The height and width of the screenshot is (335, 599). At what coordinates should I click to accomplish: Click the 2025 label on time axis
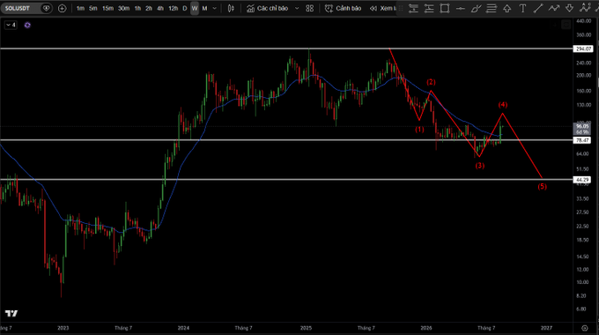point(306,328)
